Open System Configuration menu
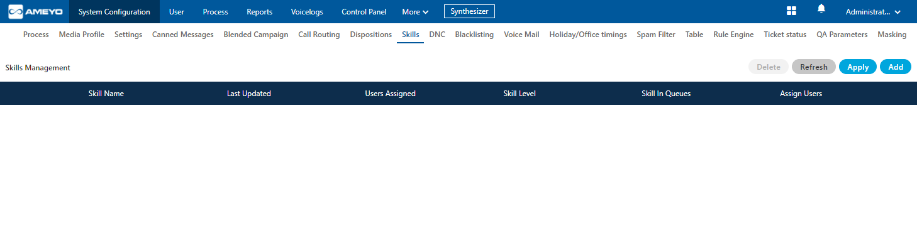This screenshot has width=917, height=233. (x=114, y=12)
